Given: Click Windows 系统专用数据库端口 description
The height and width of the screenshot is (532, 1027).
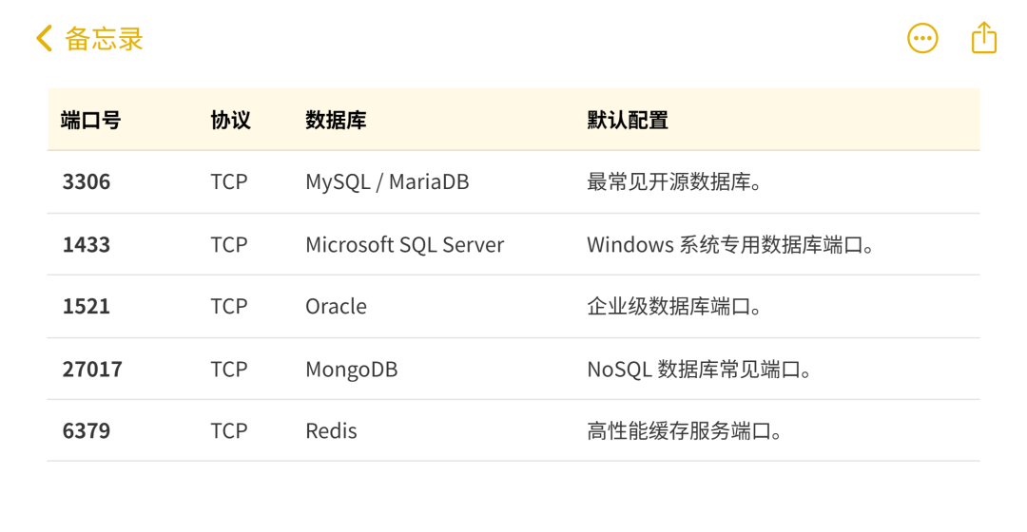Looking at the screenshot, I should pyautogui.click(x=730, y=245).
